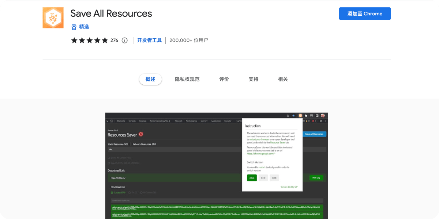Click the orange Save All Resources extension logo
Viewport: 439px width, 219px height.
pos(53,18)
